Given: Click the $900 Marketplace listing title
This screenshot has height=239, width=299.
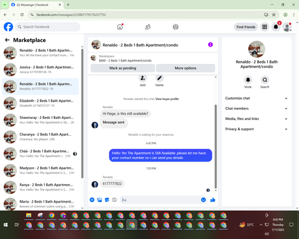Looking at the screenshot, I should click(x=125, y=60).
